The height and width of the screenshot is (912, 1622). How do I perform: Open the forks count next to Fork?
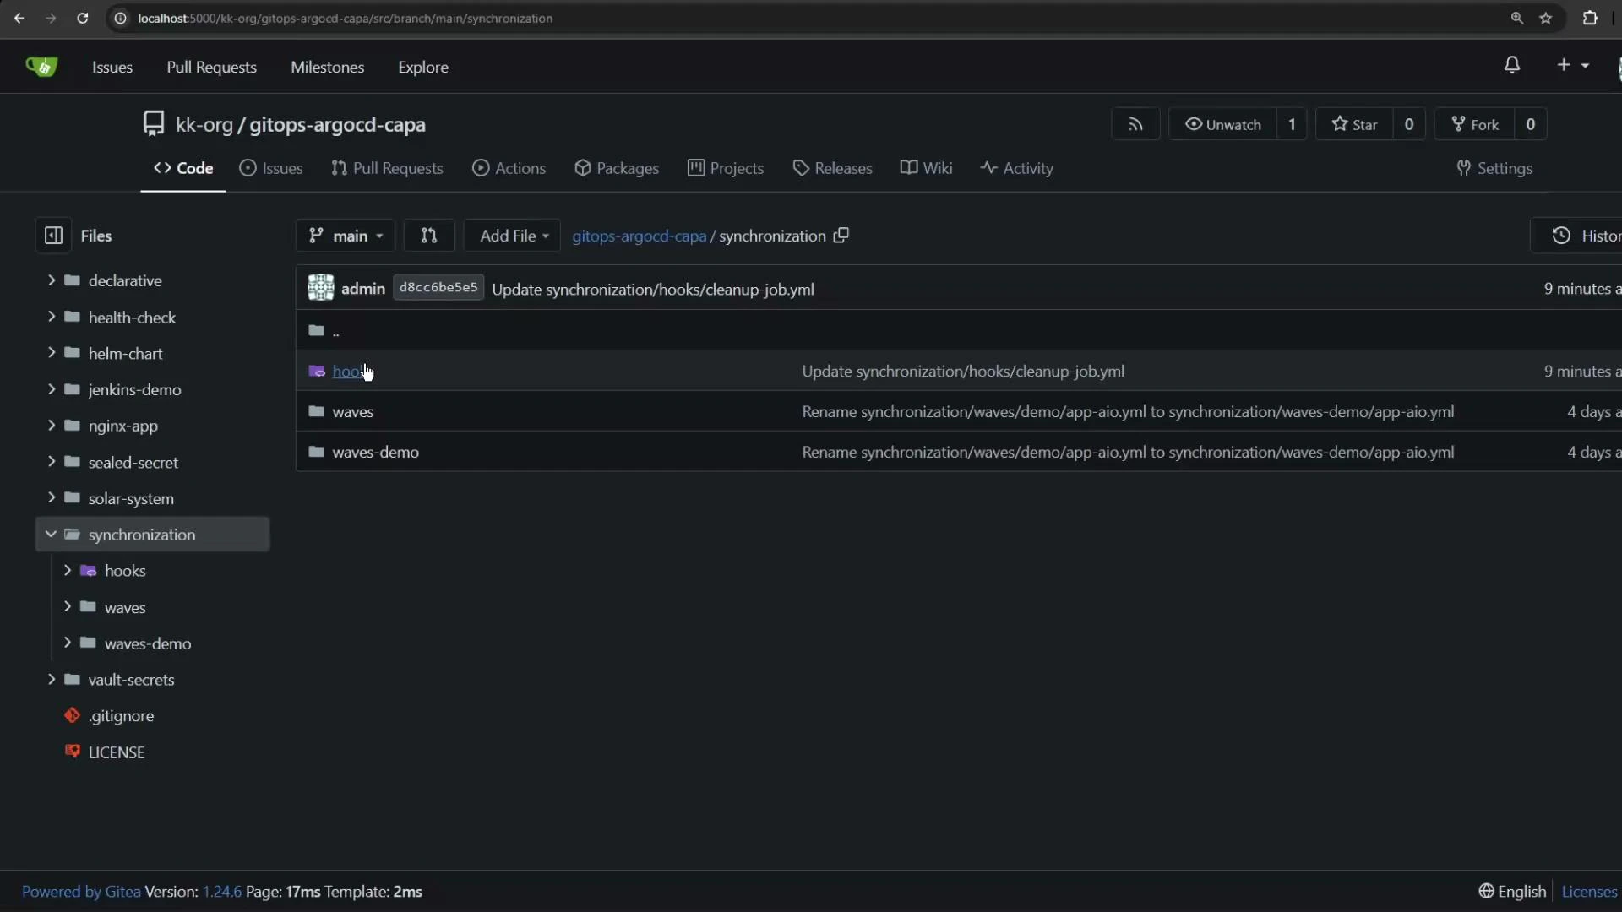[x=1530, y=124]
